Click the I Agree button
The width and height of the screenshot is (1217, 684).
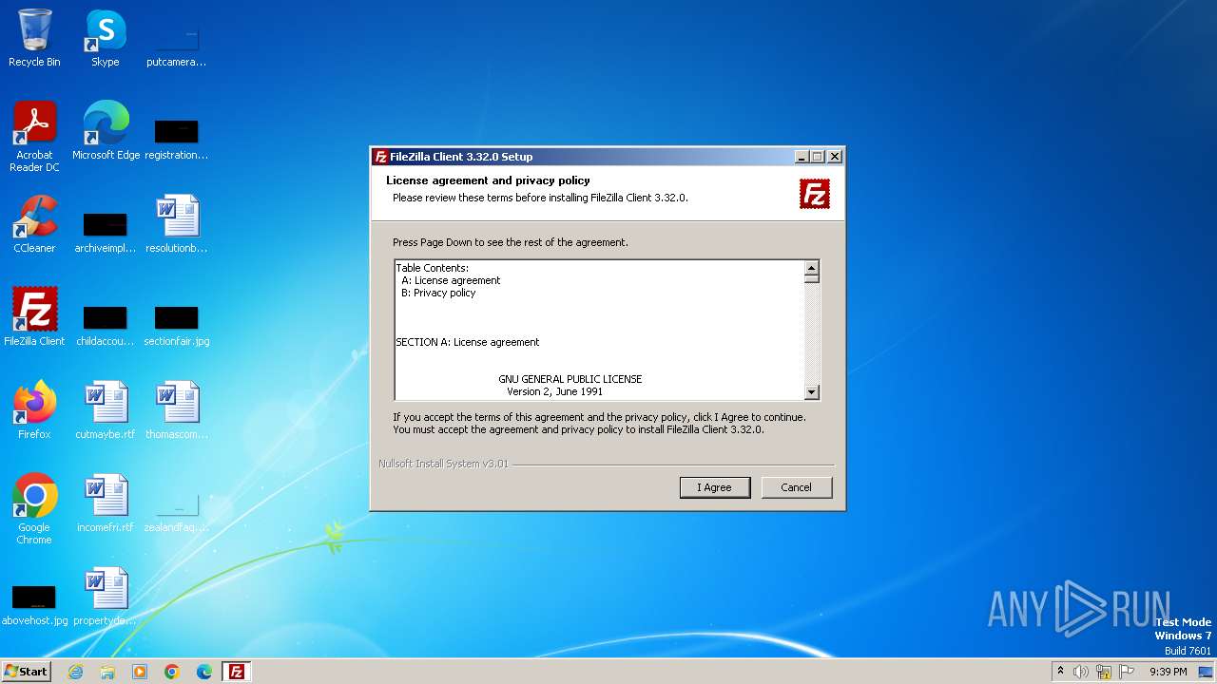click(715, 487)
